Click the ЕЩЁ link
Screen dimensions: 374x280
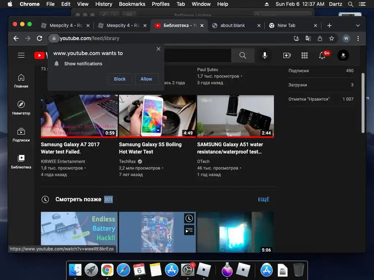coord(264,199)
